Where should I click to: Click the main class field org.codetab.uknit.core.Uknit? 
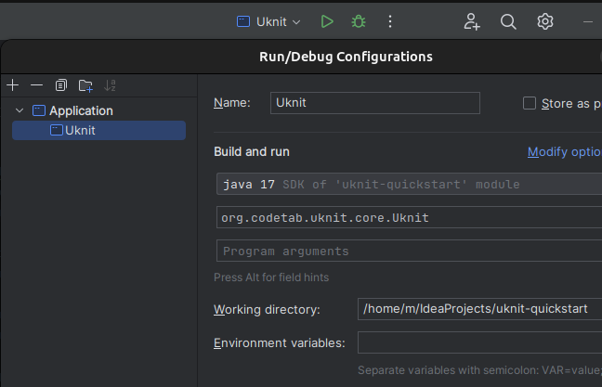click(410, 217)
